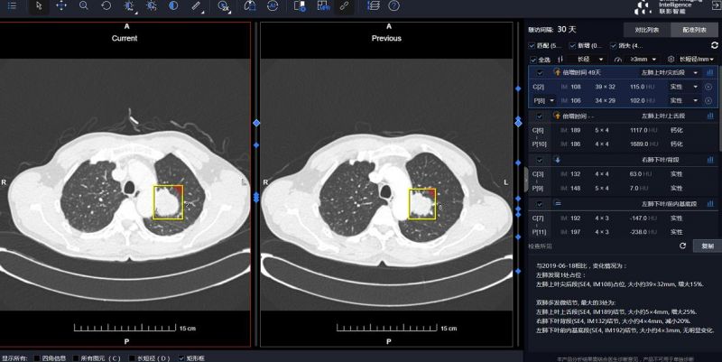Click the rotate image tool
Screen dimensions: 722x362
click(106, 5)
